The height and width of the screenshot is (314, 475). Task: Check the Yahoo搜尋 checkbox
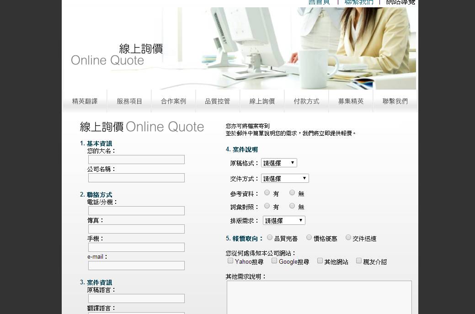(x=230, y=261)
